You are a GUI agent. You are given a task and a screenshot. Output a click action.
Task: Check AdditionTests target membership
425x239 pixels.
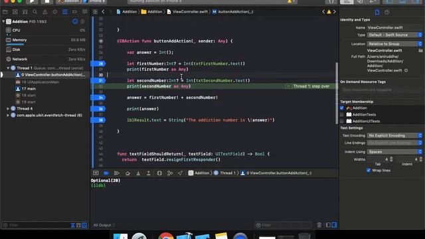click(x=342, y=114)
